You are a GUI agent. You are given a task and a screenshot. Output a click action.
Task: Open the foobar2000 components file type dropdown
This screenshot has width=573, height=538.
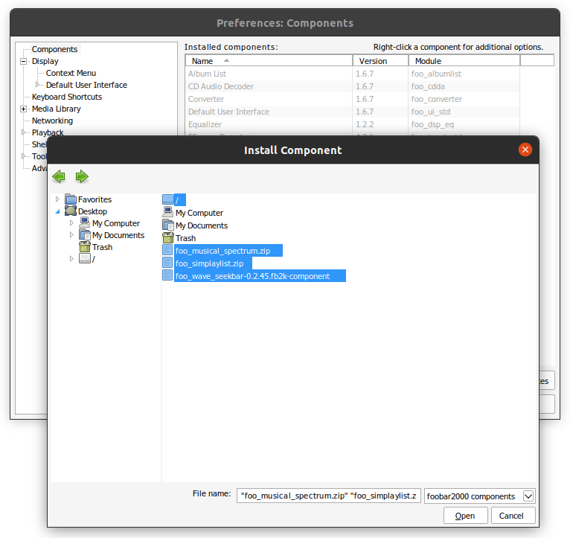tap(528, 496)
